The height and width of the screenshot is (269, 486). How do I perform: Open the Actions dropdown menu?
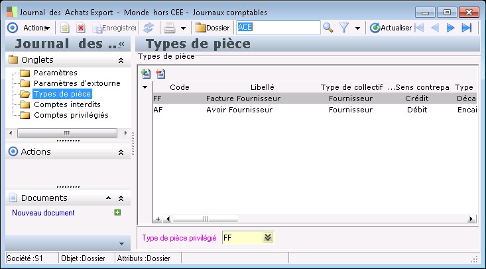tap(36, 28)
